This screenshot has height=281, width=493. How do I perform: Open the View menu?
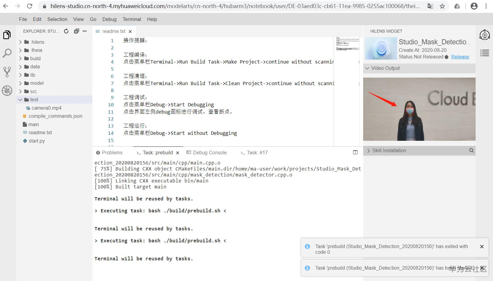tap(79, 19)
